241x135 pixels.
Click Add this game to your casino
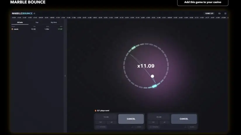click(x=202, y=2)
